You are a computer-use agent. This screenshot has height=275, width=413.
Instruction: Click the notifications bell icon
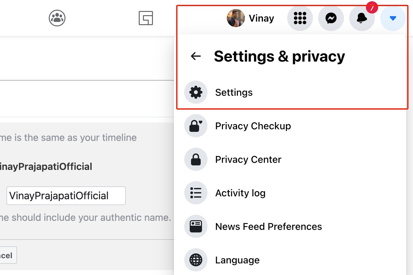tap(362, 18)
